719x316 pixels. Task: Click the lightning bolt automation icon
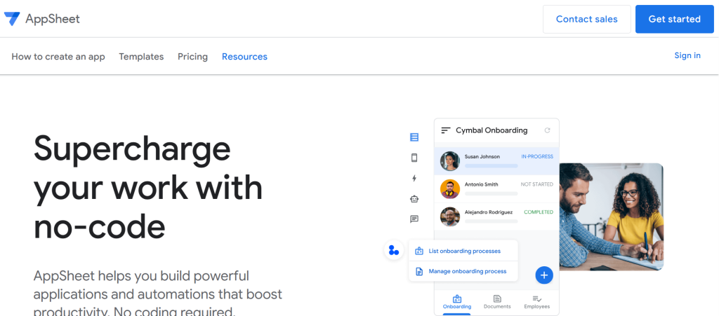click(x=414, y=179)
